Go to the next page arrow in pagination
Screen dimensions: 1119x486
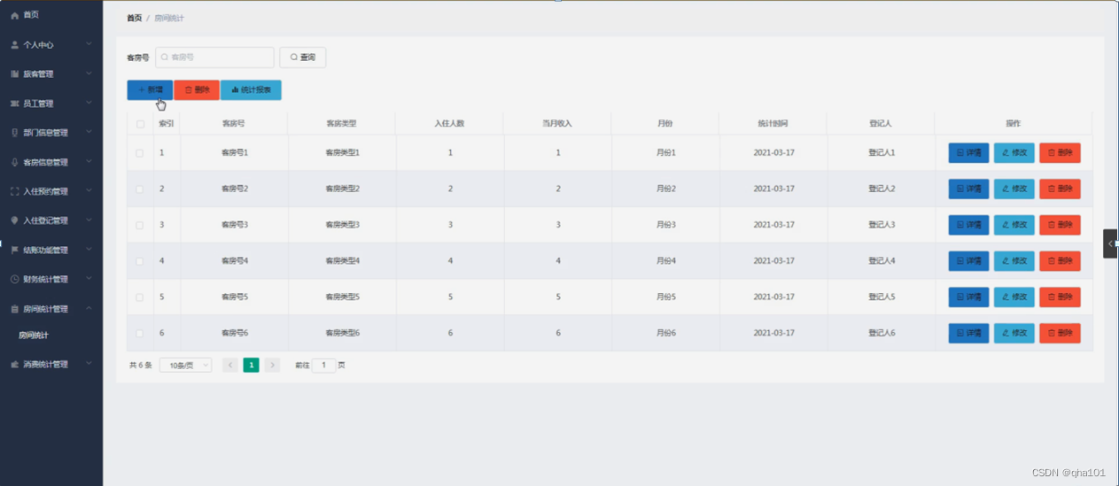[x=272, y=365]
